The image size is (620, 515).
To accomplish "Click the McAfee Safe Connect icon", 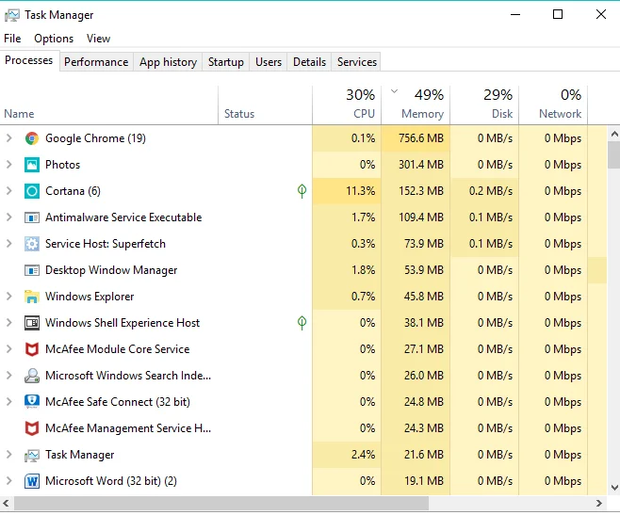I will click(x=32, y=402).
